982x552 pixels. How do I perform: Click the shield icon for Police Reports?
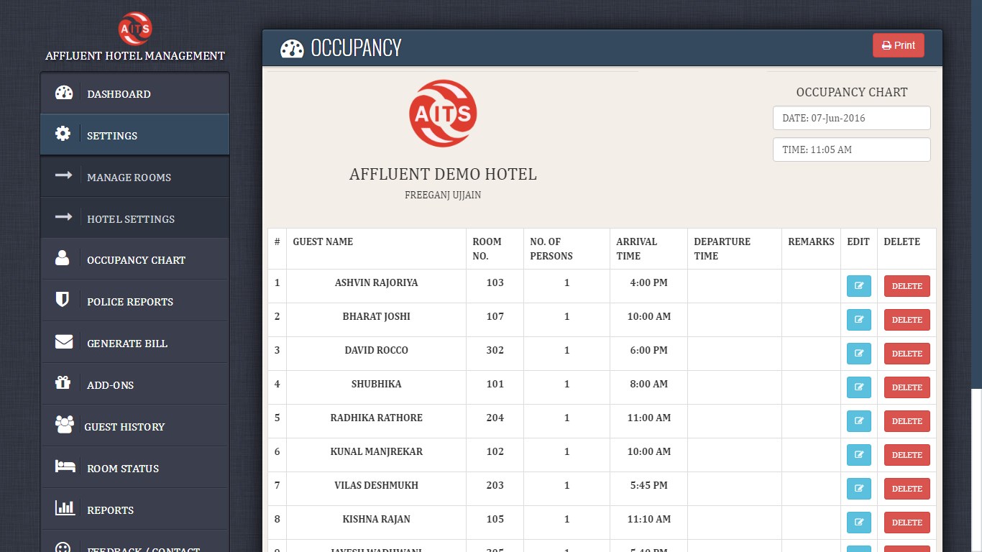pos(63,300)
